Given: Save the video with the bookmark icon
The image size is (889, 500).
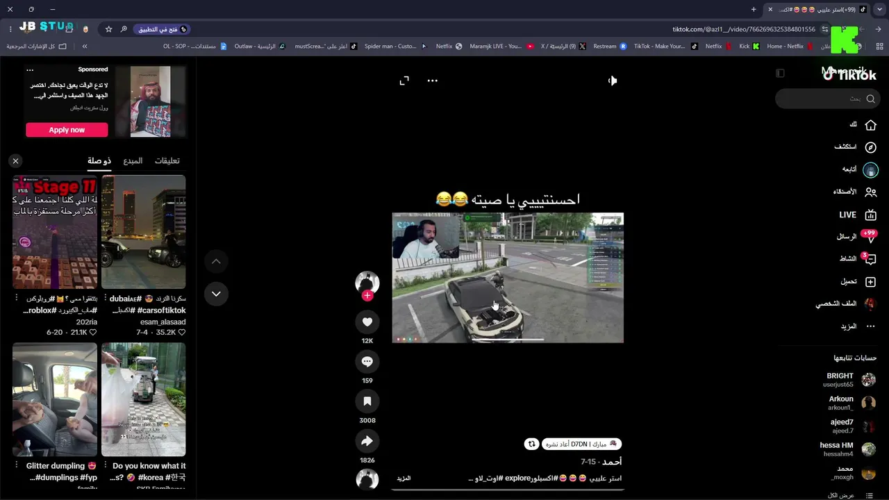Looking at the screenshot, I should click(x=367, y=401).
